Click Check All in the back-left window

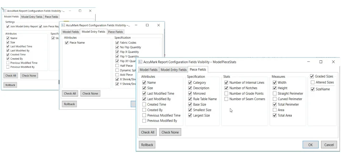11,76
